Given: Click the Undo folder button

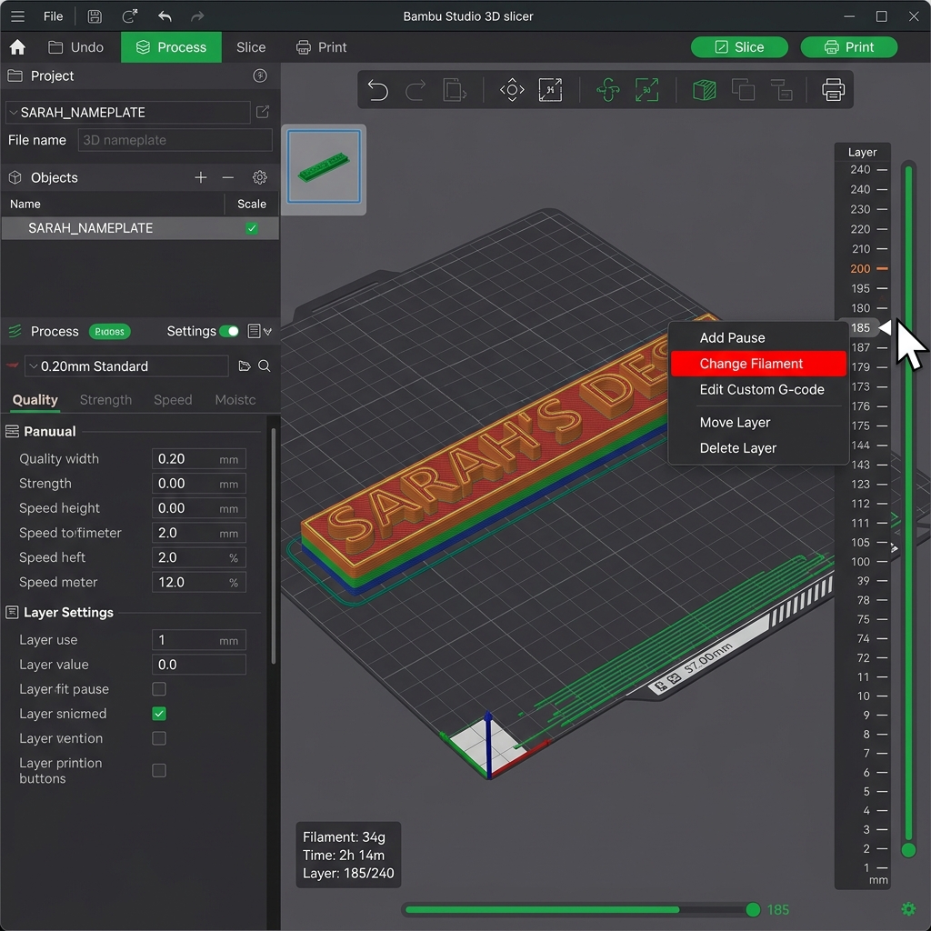Looking at the screenshot, I should click(76, 47).
